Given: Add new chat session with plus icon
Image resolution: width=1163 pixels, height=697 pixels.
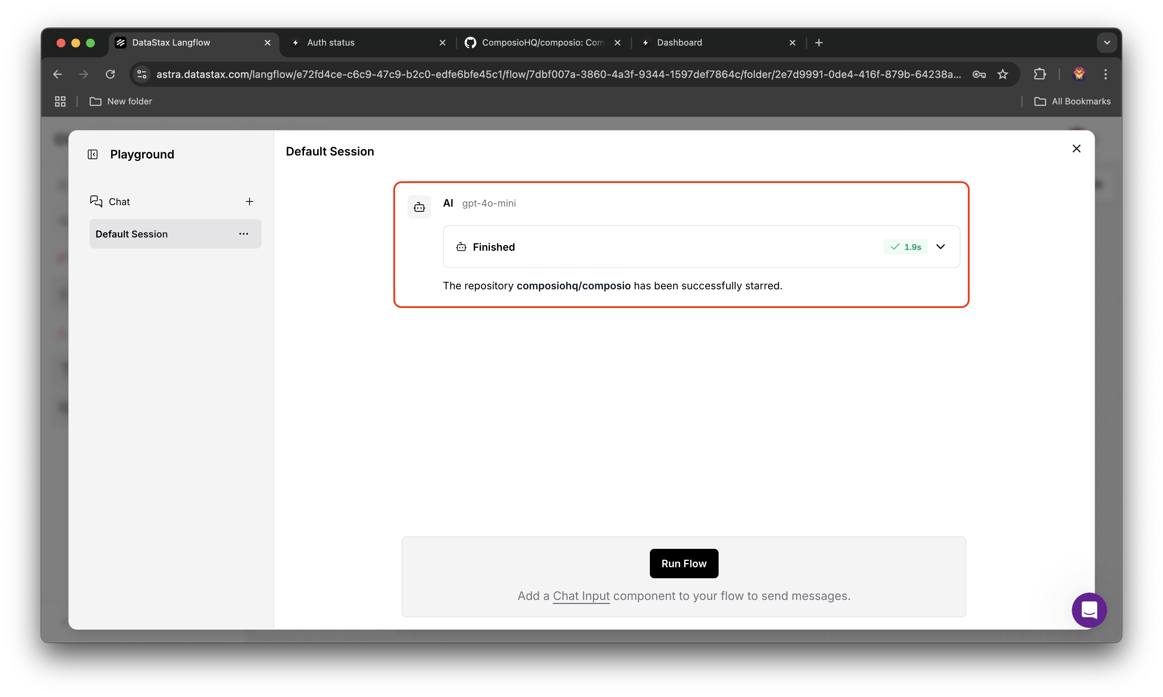Looking at the screenshot, I should tap(249, 201).
